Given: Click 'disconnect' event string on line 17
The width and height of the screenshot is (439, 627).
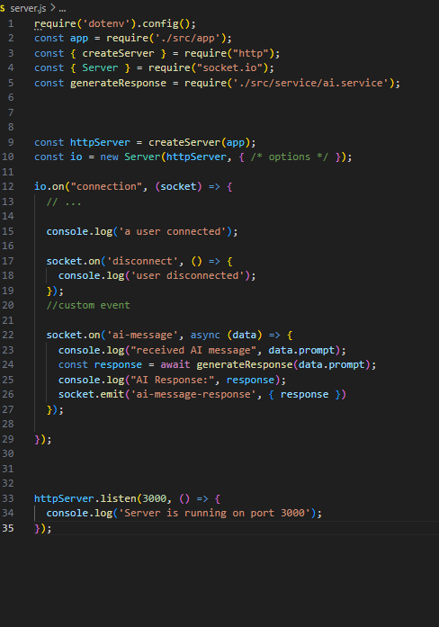Looking at the screenshot, I should 142,261.
